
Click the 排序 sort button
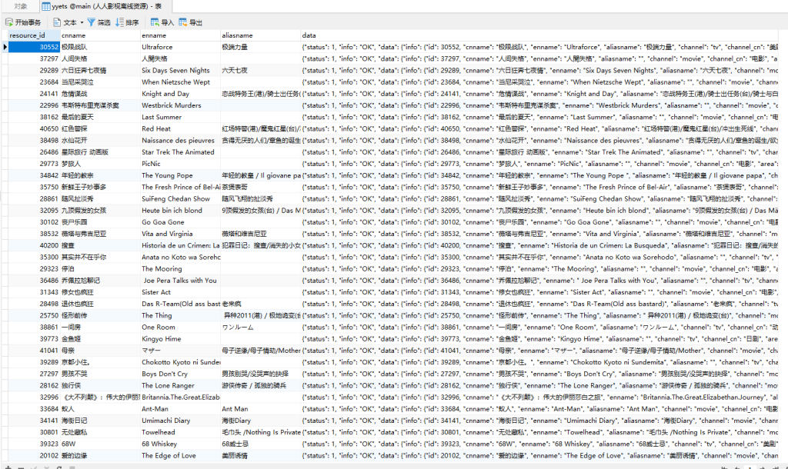[x=127, y=22]
